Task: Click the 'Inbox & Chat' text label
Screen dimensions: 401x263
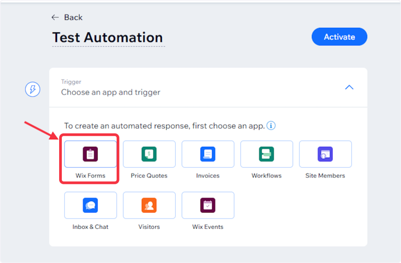Action: 90,227
